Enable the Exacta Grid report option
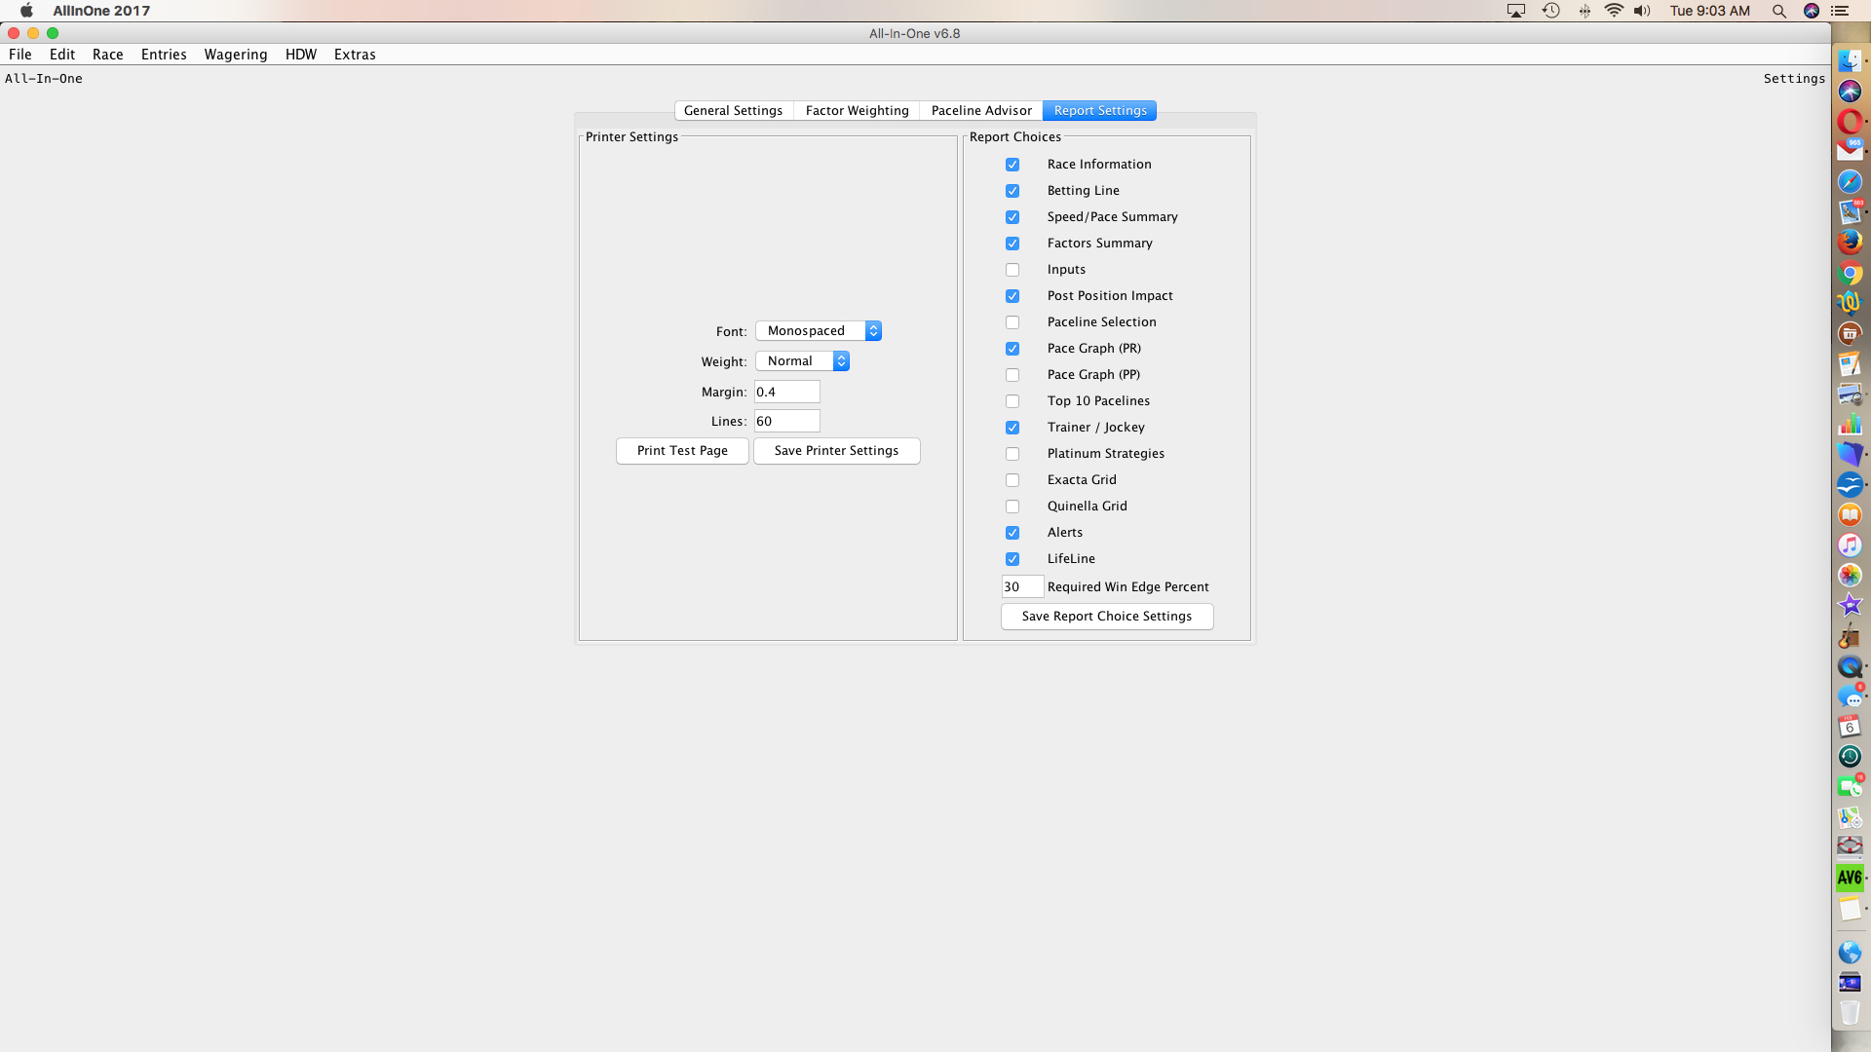This screenshot has width=1871, height=1052. click(x=1012, y=479)
